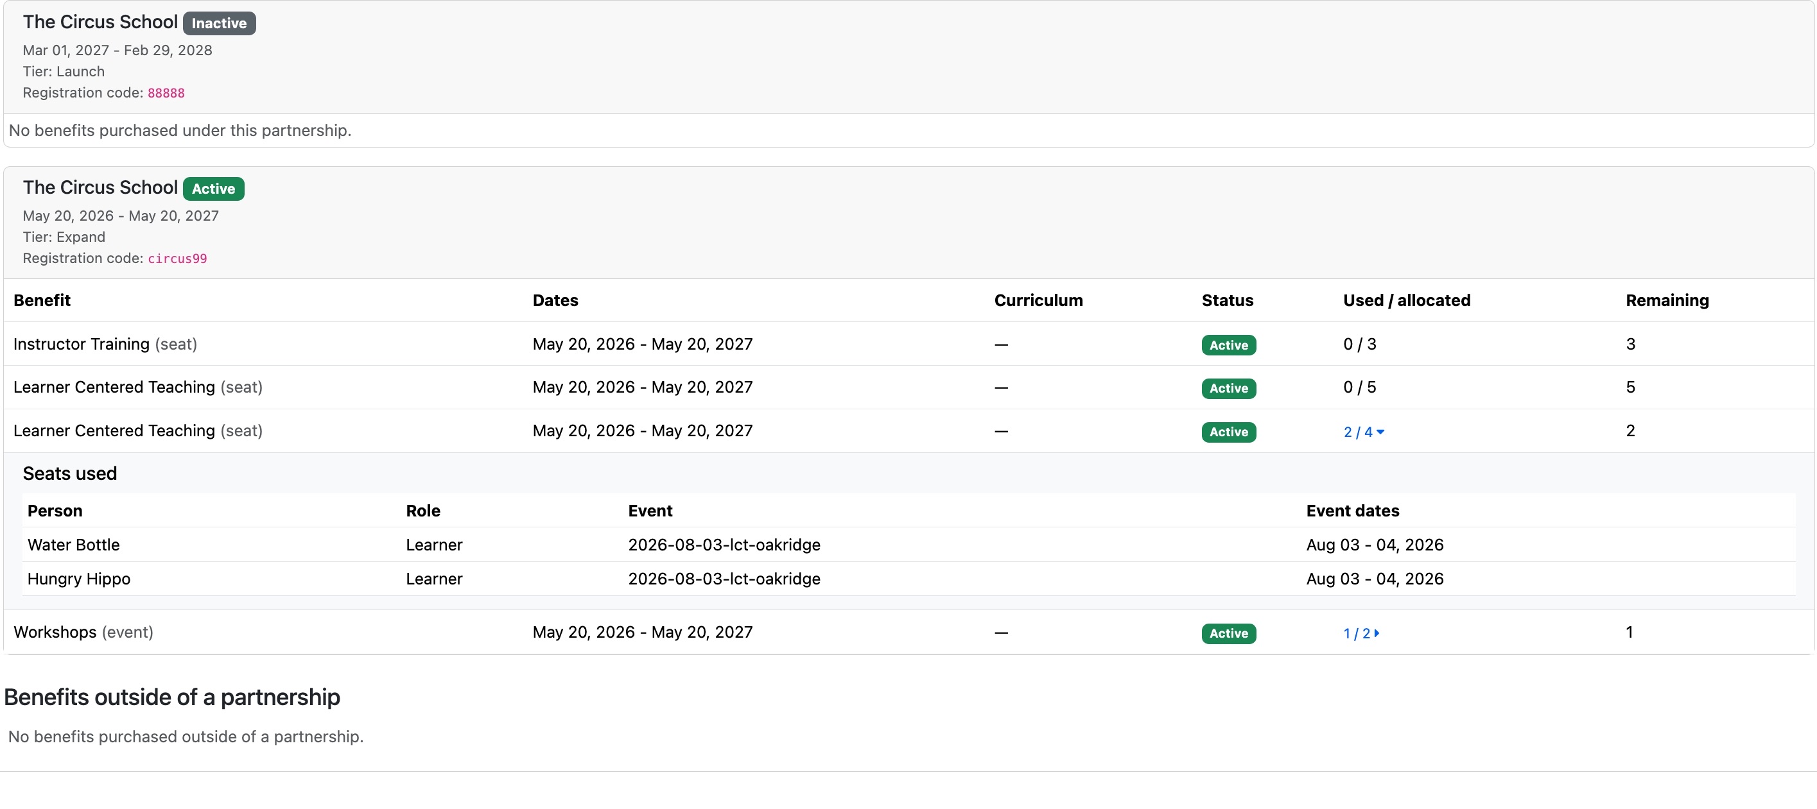The height and width of the screenshot is (809, 1817).
Task: Expand the 1 / 2 Workshops usage details
Action: [x=1361, y=633]
